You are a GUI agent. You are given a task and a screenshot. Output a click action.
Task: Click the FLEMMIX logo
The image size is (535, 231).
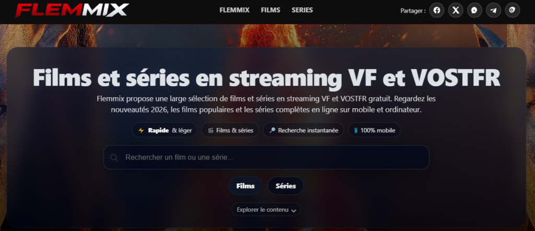(x=72, y=10)
